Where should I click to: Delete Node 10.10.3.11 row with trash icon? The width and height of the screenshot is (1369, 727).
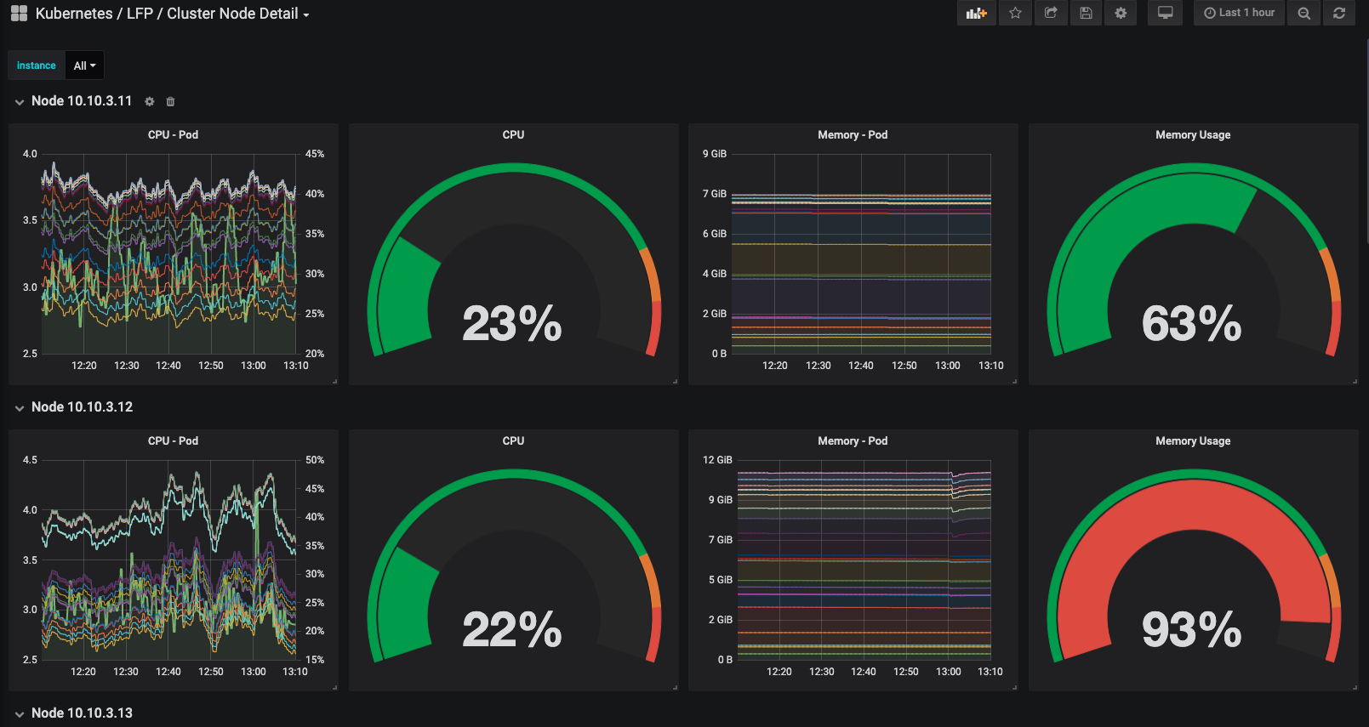[x=170, y=101]
